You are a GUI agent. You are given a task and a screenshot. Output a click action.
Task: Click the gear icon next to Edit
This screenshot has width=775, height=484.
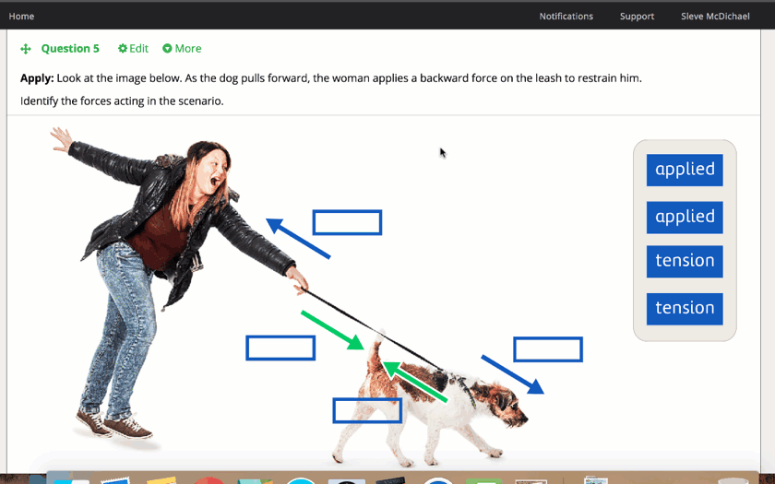click(123, 48)
